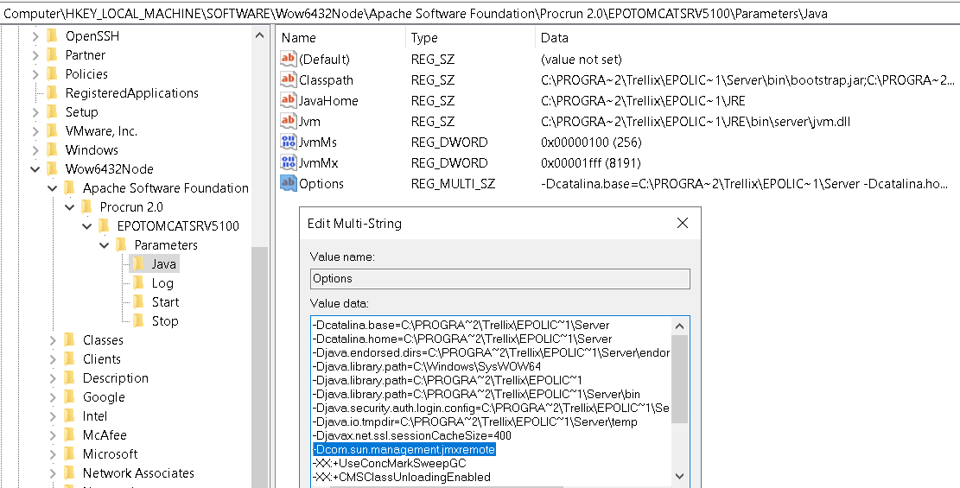Expand the Microsoft registry key

[x=53, y=453]
